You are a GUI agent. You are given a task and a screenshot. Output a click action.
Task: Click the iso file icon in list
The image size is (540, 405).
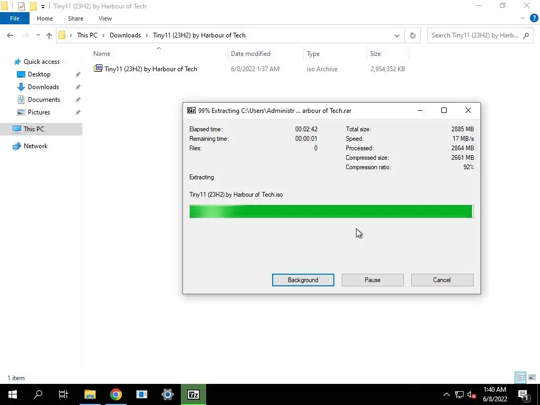(98, 69)
